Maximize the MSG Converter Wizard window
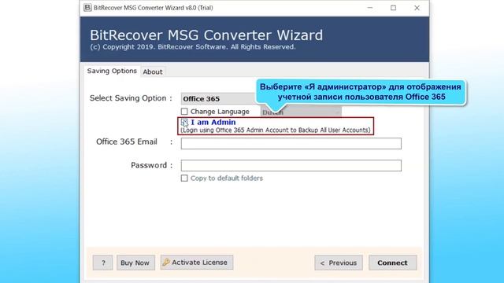Screen dimensions: 504x283 [x=394, y=8]
